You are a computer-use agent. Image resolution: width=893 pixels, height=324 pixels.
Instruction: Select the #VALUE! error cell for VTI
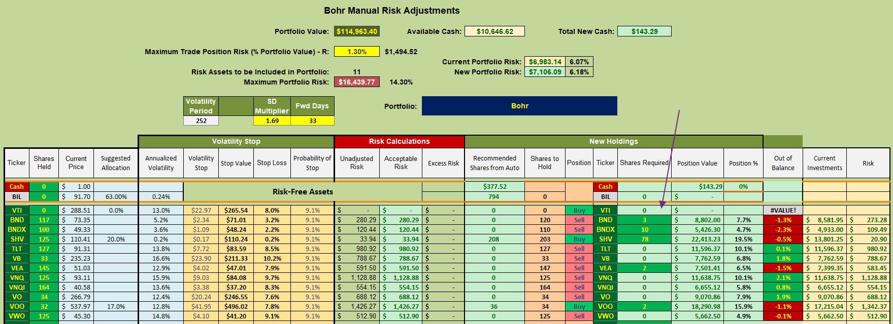(x=783, y=210)
